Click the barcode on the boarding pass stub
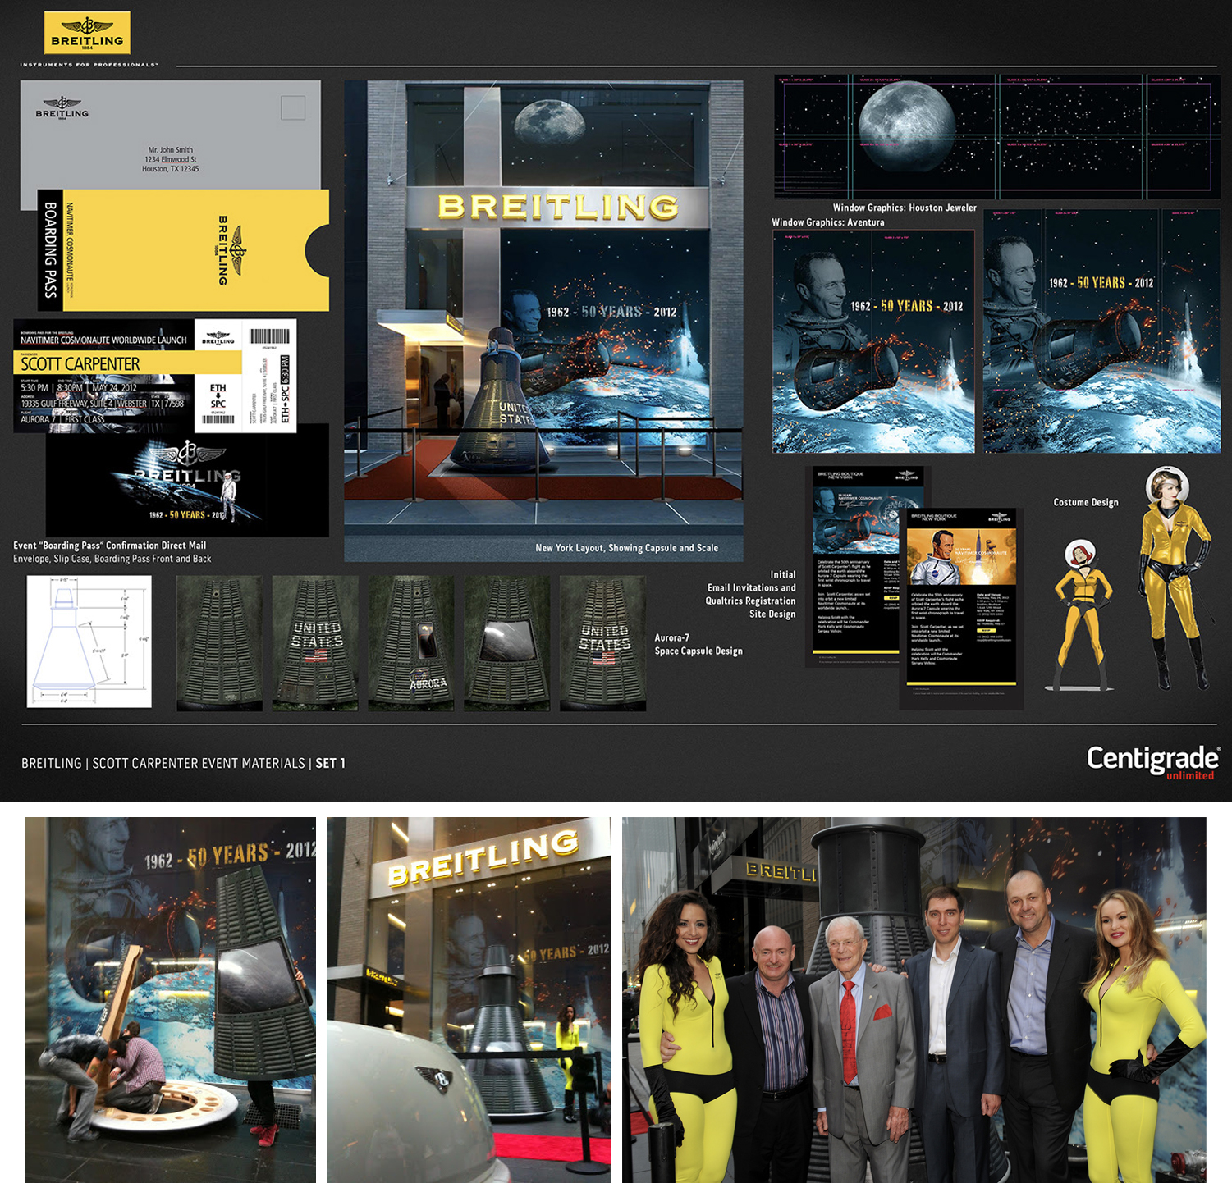 pos(269,336)
